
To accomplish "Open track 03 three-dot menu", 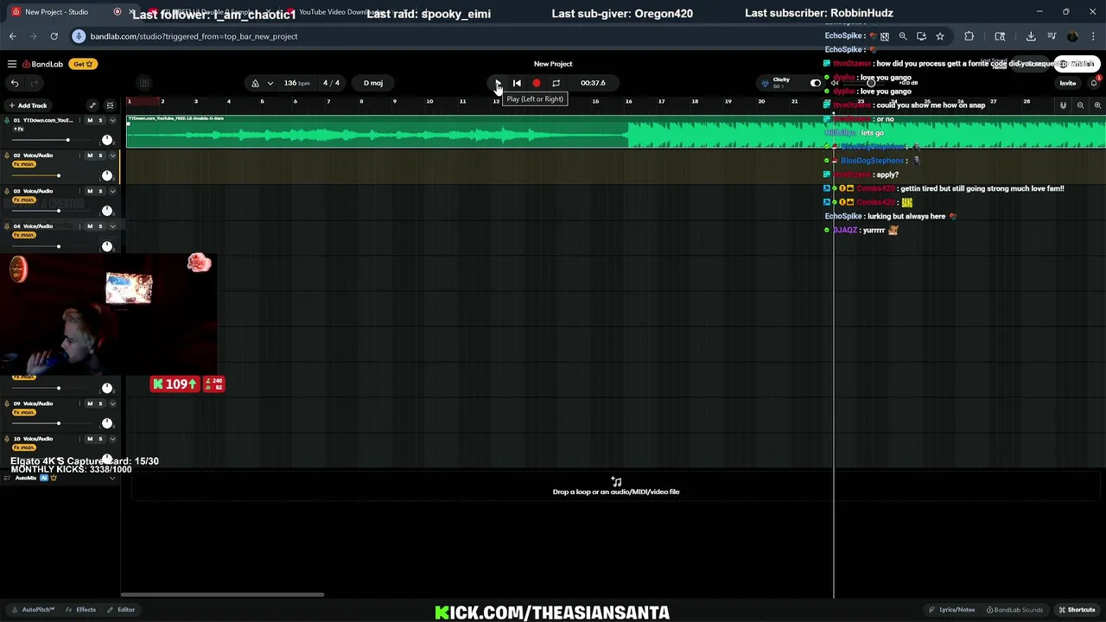I will (80, 191).
